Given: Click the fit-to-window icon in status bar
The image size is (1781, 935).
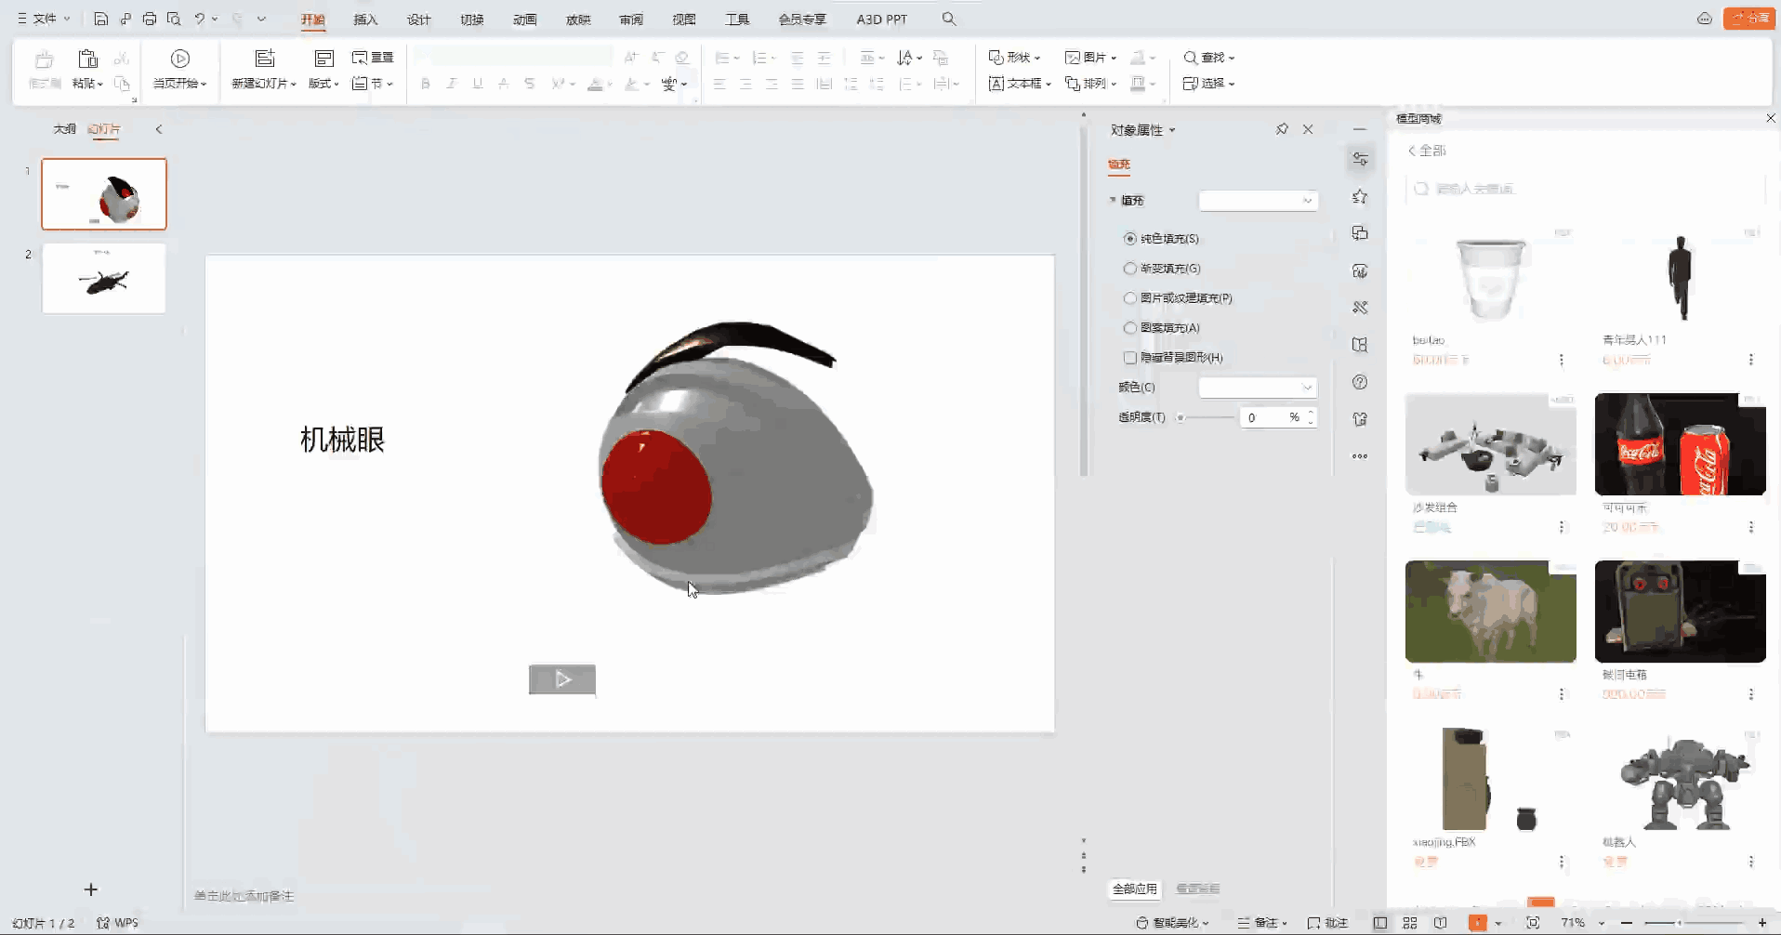Looking at the screenshot, I should [x=1533, y=923].
